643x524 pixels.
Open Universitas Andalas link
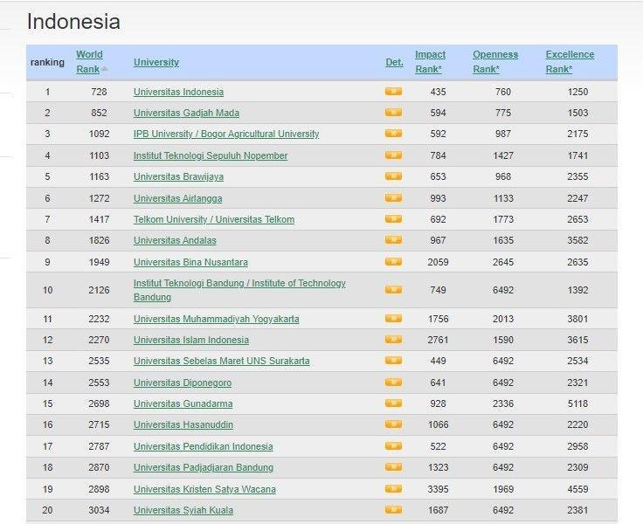(175, 240)
